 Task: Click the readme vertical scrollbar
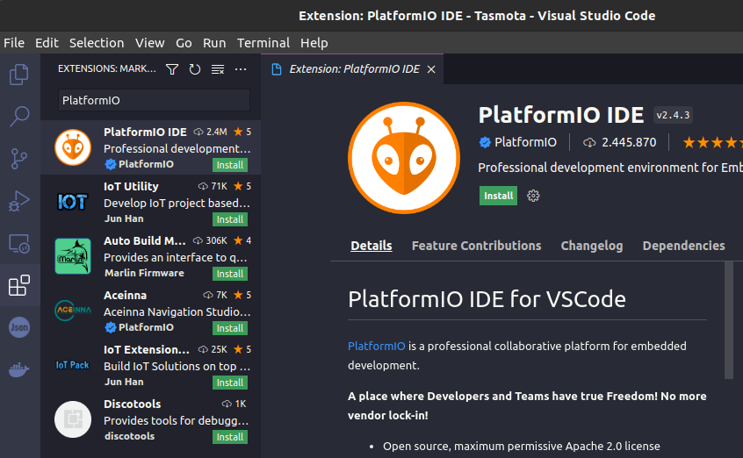(729, 320)
